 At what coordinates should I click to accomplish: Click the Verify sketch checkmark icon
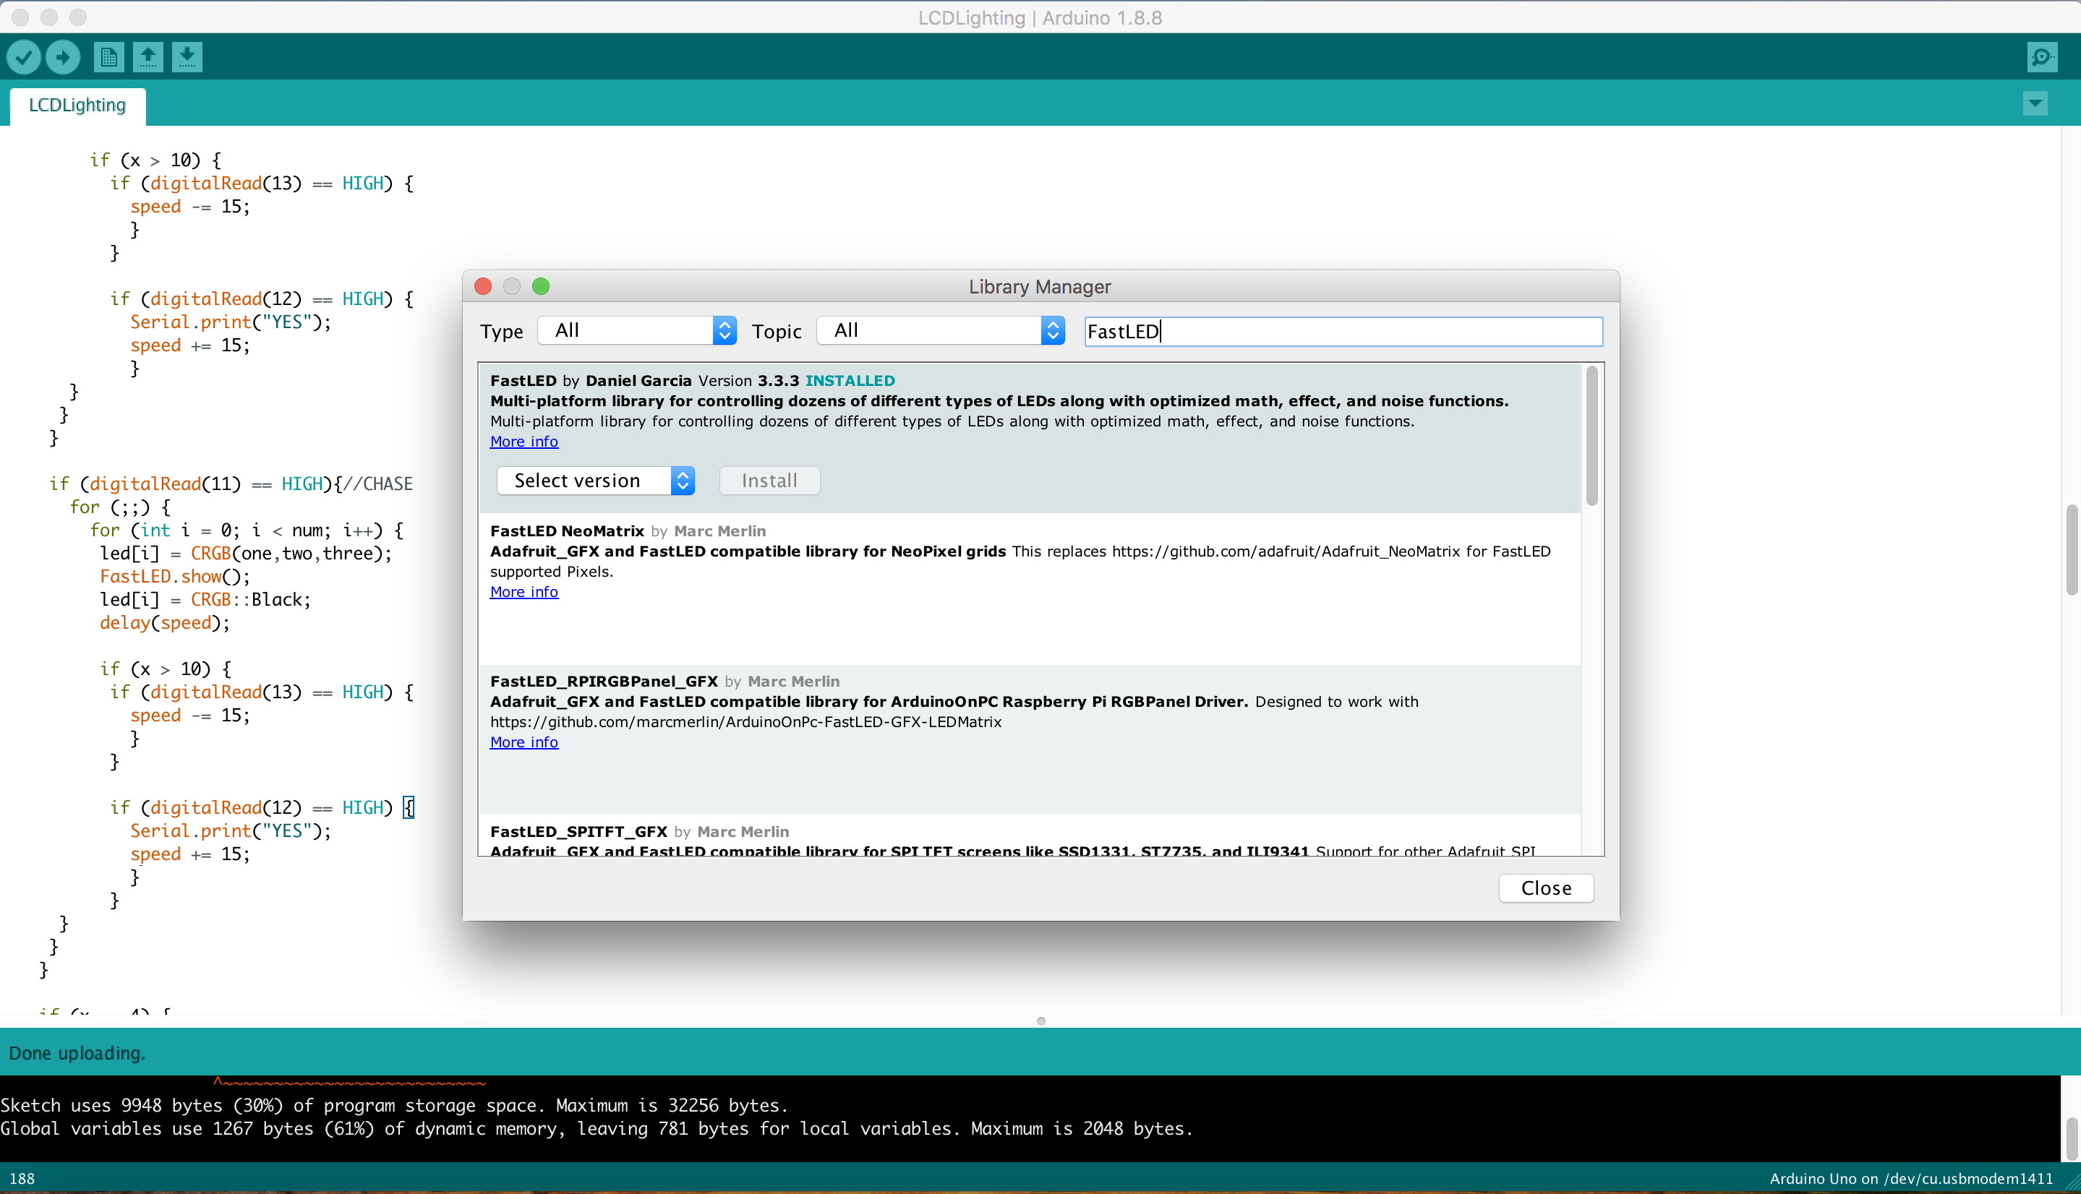(24, 57)
